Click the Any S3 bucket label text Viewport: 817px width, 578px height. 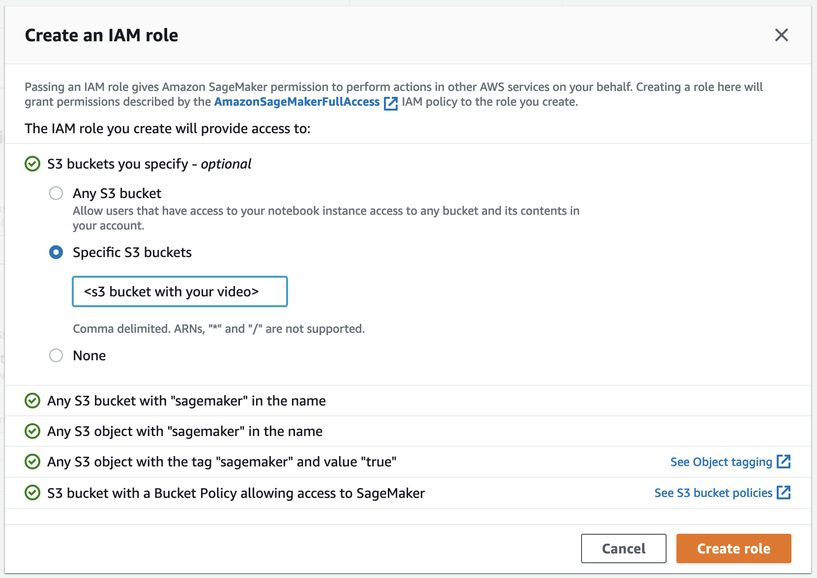(x=117, y=193)
